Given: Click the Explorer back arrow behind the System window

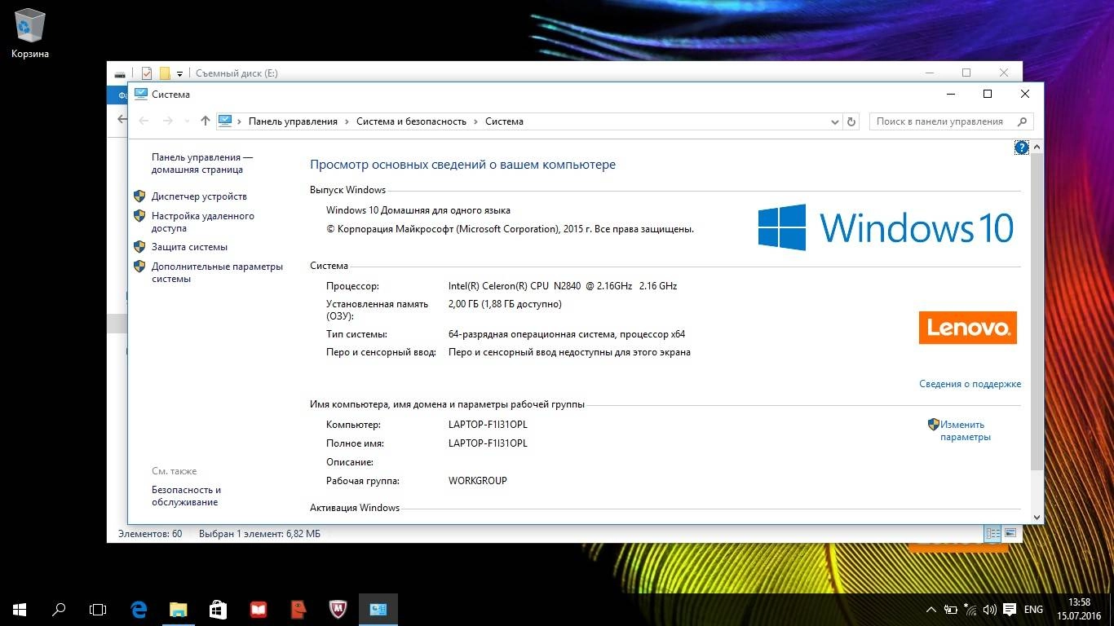Looking at the screenshot, I should coord(122,119).
